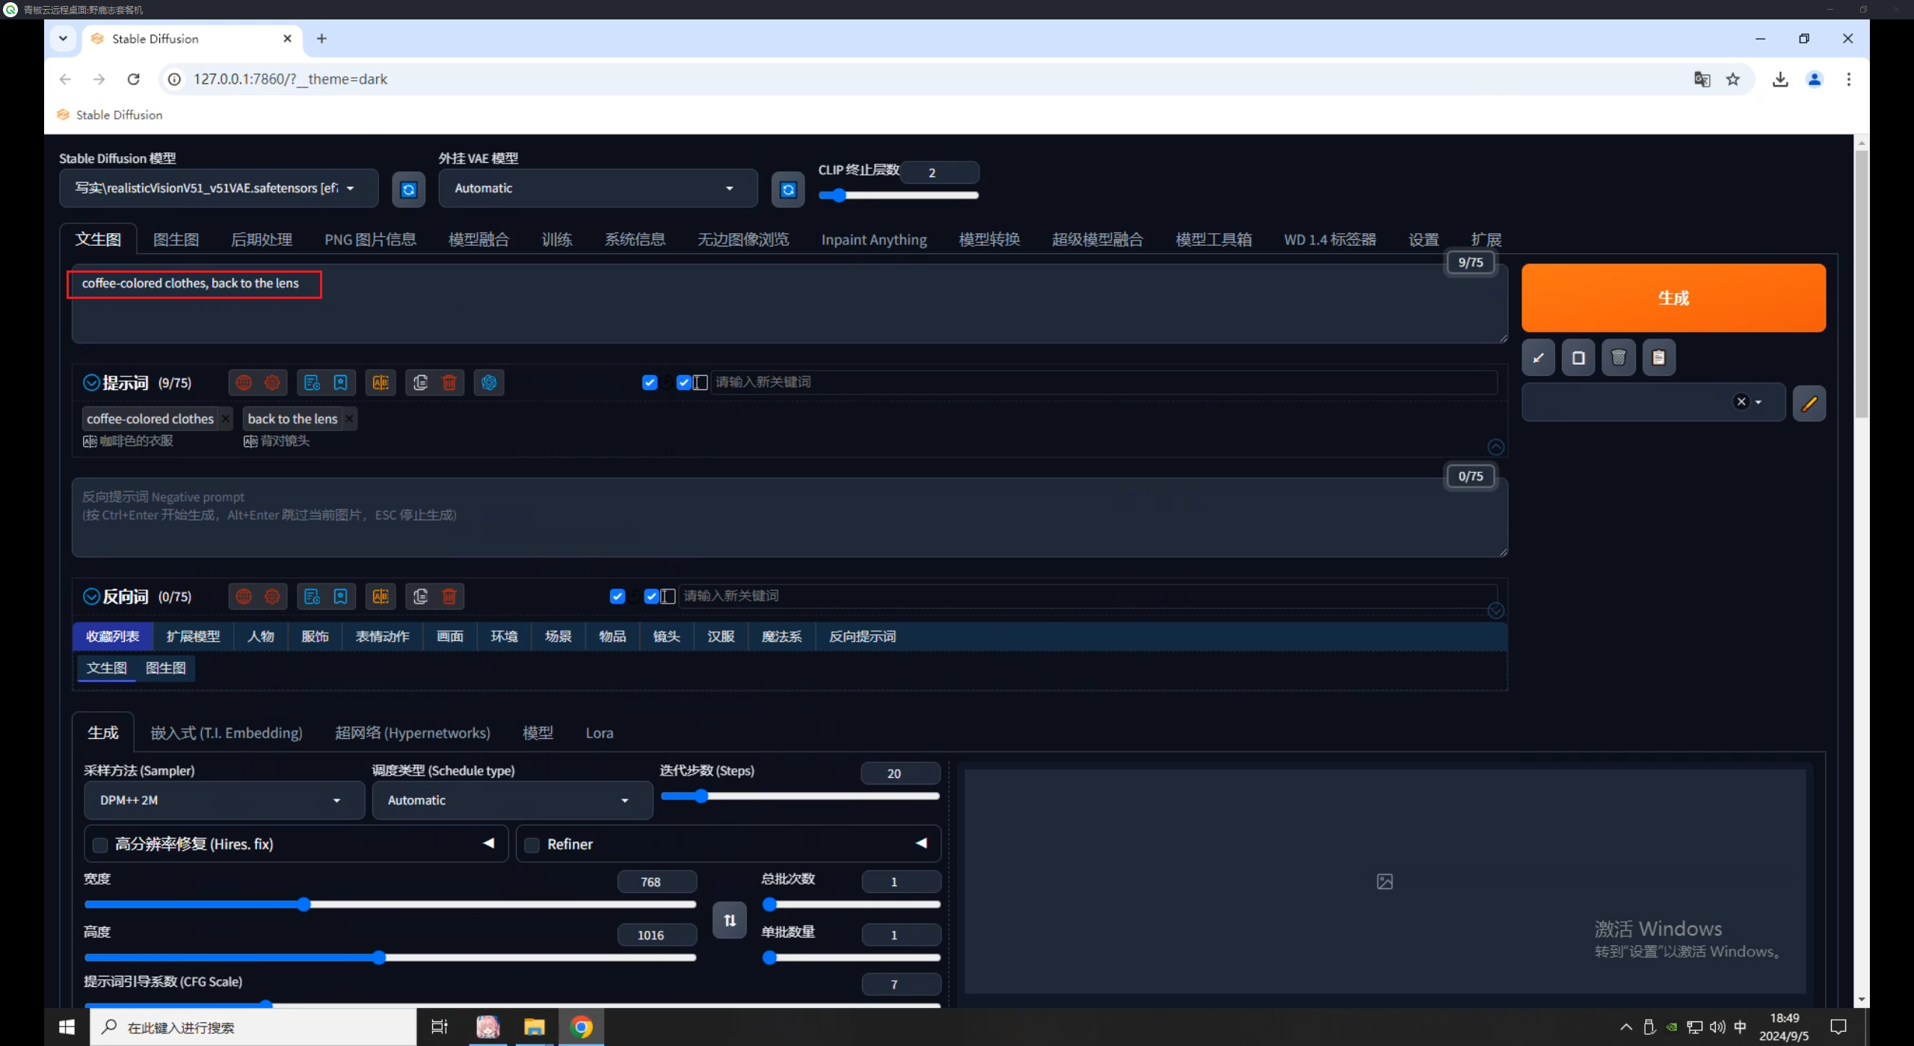Refresh the Stable Diffusion model list
The width and height of the screenshot is (1914, 1046).
pyautogui.click(x=408, y=189)
